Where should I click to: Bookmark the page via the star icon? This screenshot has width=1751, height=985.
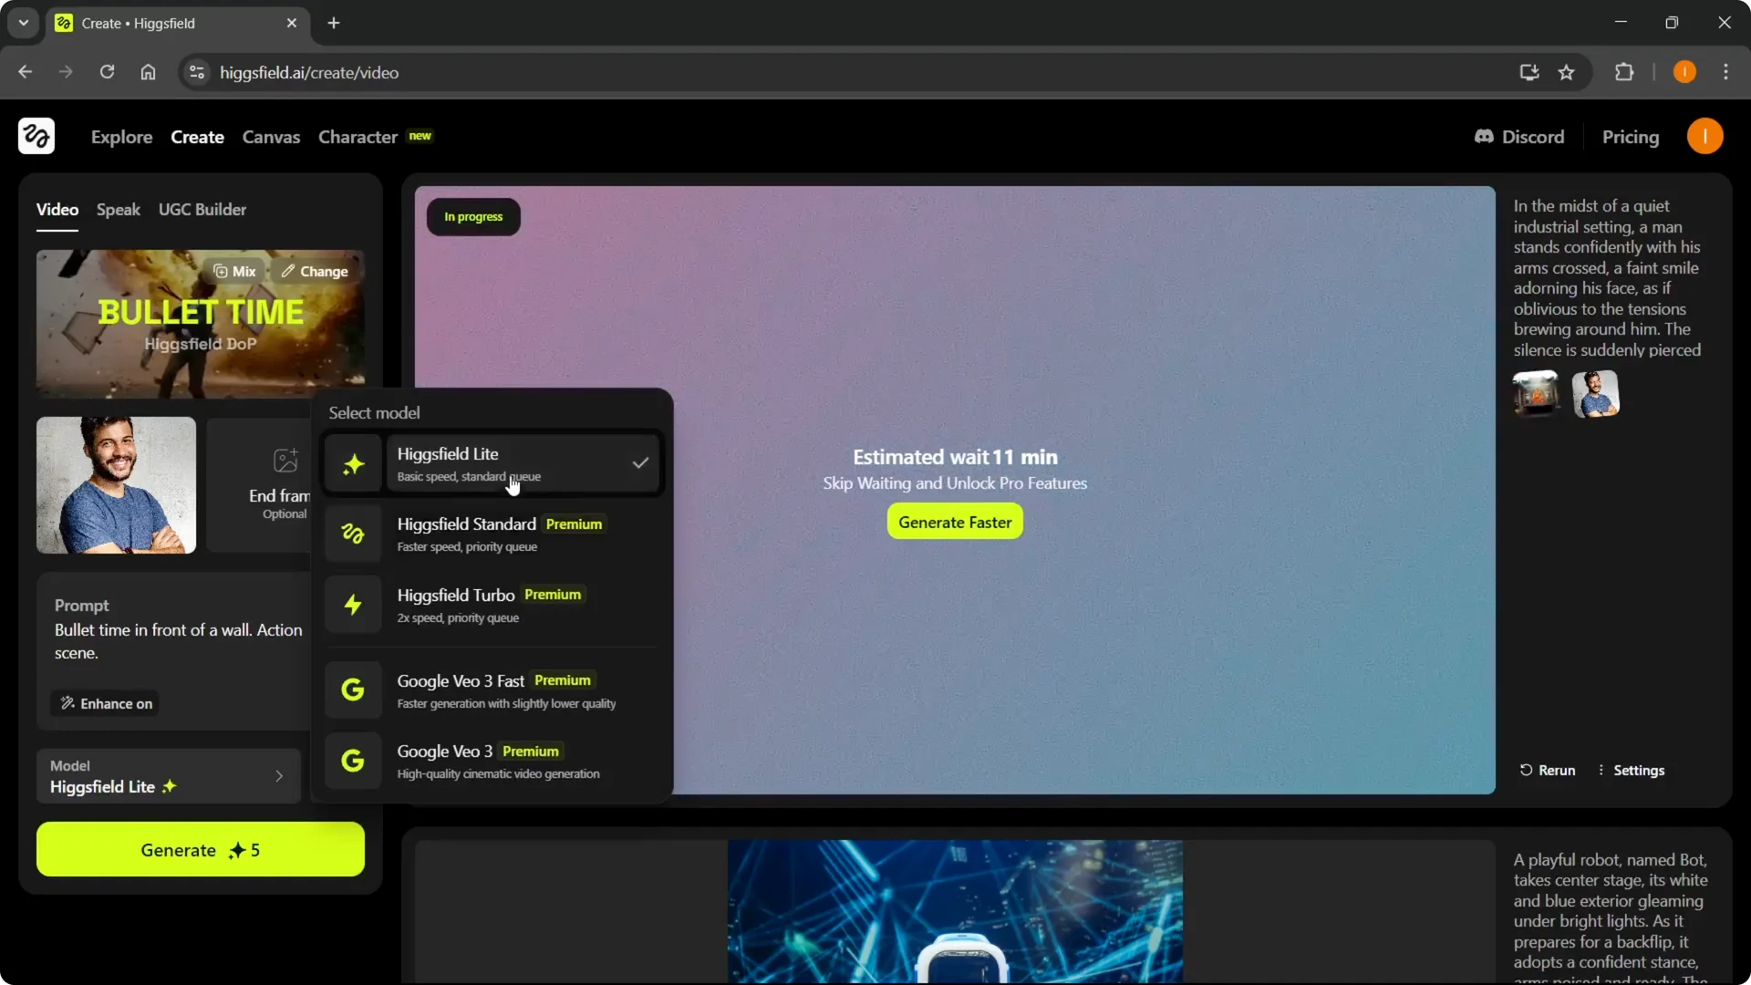[1568, 72]
